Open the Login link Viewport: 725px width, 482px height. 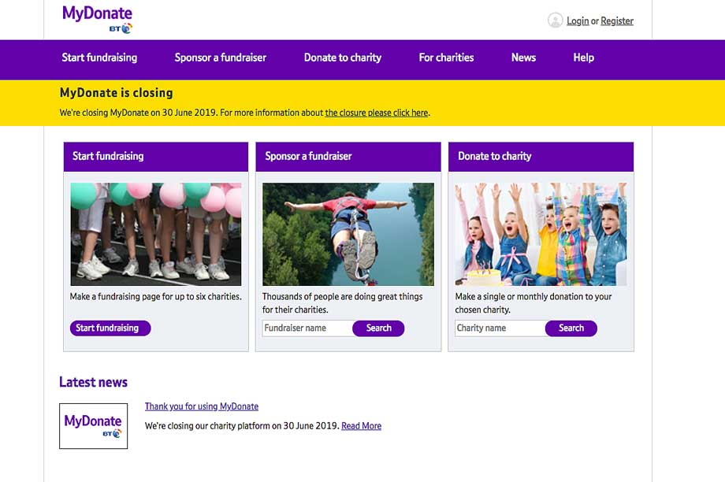578,20
